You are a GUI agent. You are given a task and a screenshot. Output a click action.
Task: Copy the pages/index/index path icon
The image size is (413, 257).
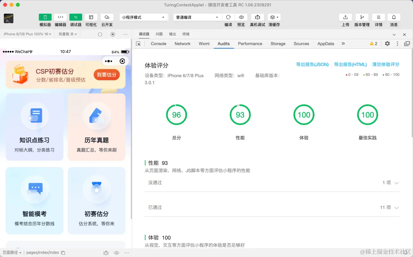[x=63, y=253]
